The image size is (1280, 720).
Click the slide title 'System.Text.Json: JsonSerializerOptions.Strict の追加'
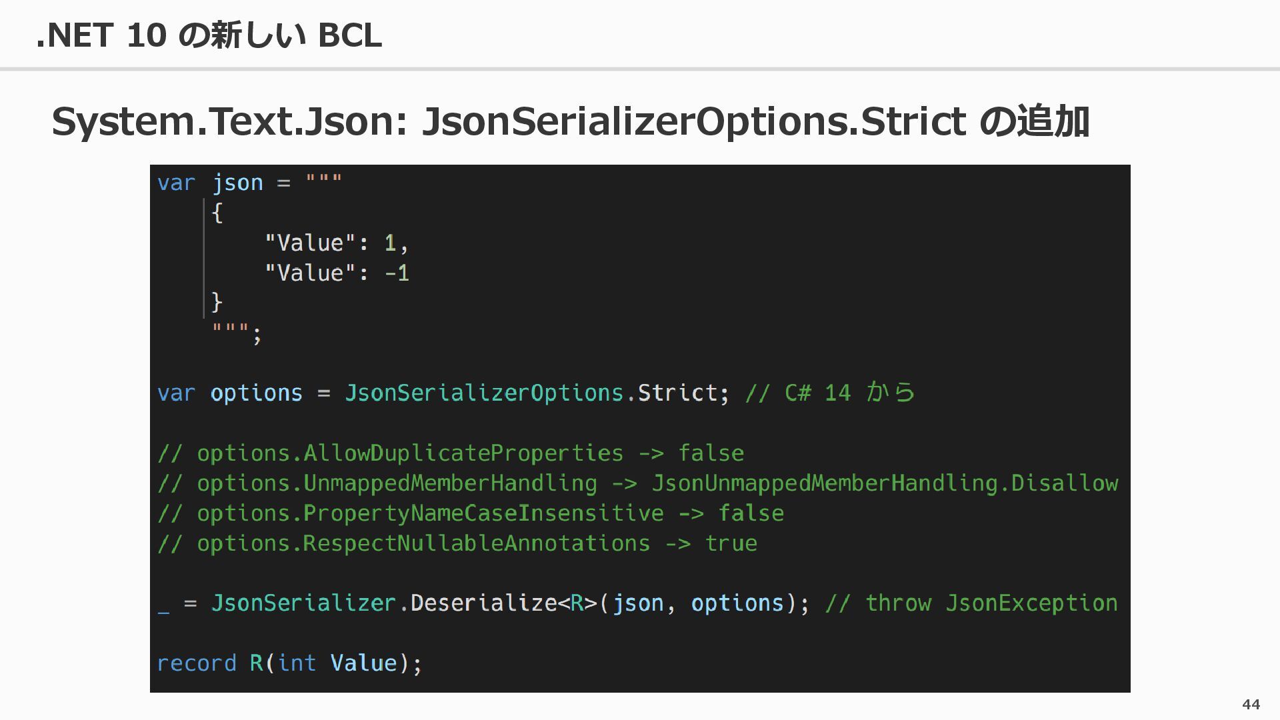571,121
